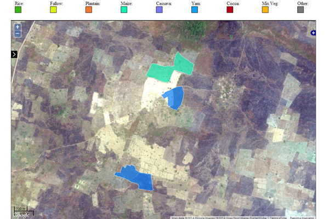Click the 100 m scale bar
Image resolution: width=329 pixels, height=219 pixels.
22,210
